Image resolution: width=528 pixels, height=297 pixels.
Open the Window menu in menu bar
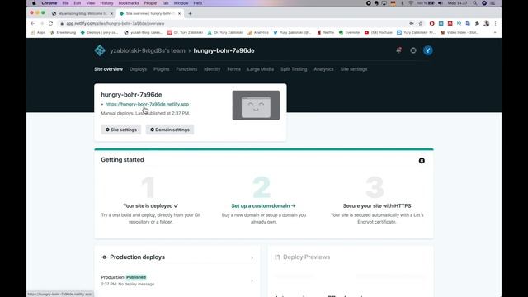point(181,3)
